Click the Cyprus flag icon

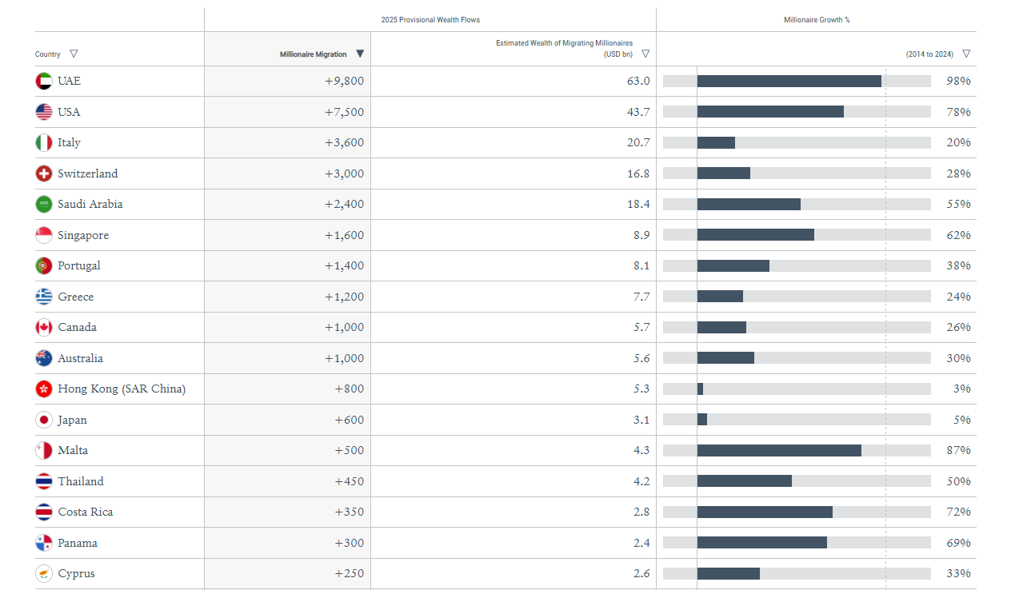44,573
